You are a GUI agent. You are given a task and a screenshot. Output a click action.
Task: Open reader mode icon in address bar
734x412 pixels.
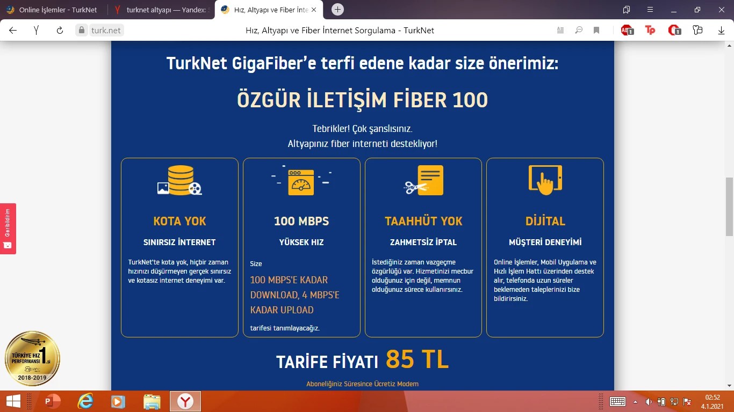click(x=560, y=31)
